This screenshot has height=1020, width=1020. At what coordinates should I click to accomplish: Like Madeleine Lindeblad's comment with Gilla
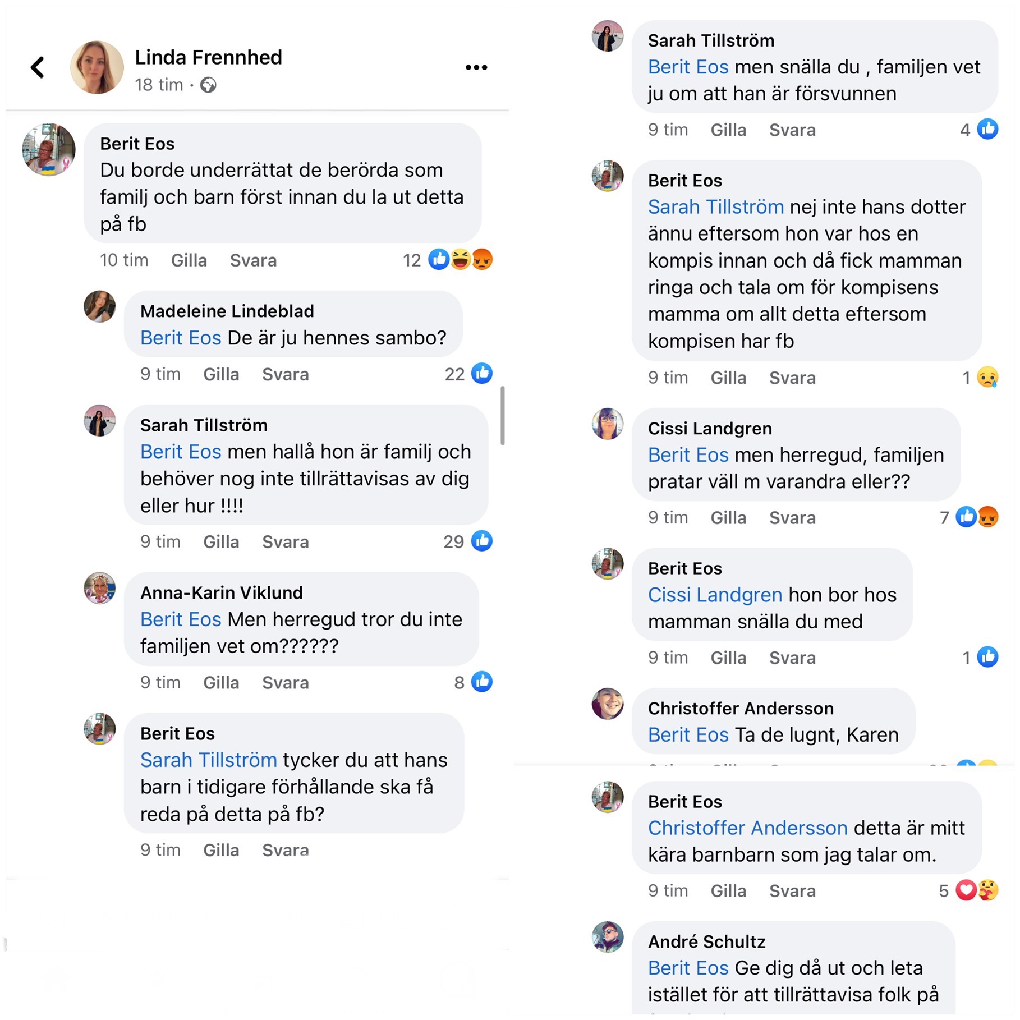pos(221,374)
